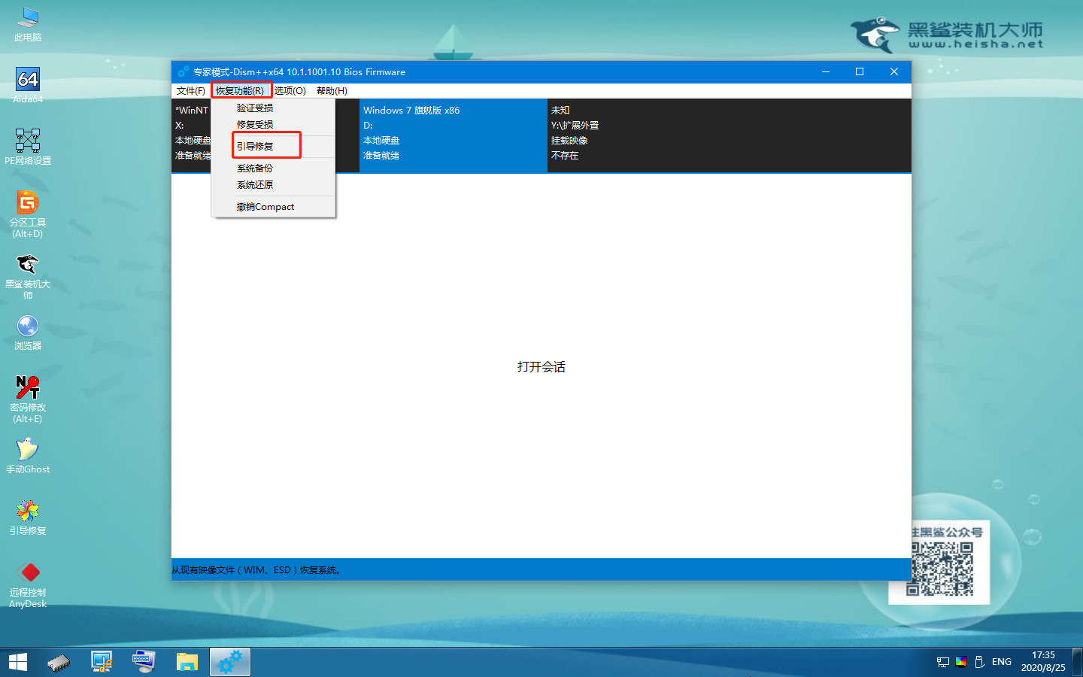Choose 系统备份 from the dropdown menu
Viewport: 1083px width, 677px height.
[x=256, y=168]
